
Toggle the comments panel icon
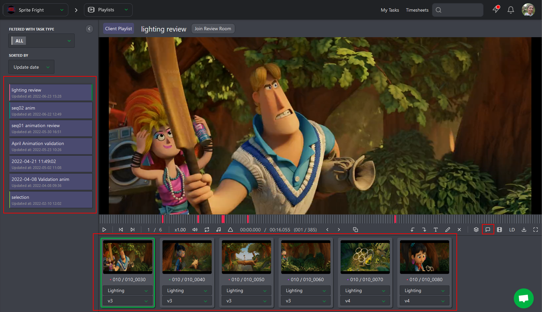[x=488, y=230]
